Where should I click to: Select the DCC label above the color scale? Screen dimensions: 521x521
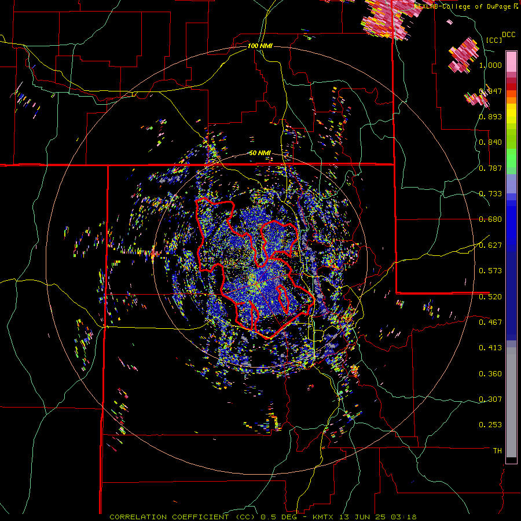coord(508,35)
